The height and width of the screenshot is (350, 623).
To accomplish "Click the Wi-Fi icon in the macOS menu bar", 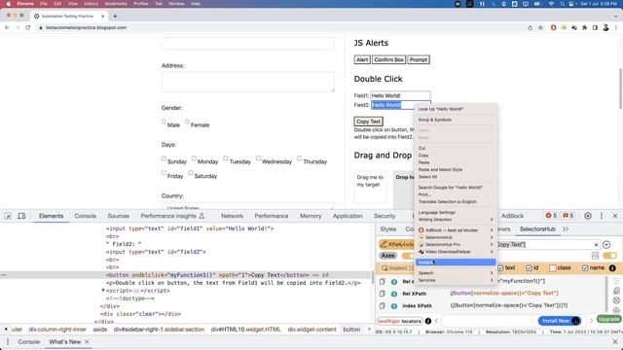I will (x=551, y=4).
